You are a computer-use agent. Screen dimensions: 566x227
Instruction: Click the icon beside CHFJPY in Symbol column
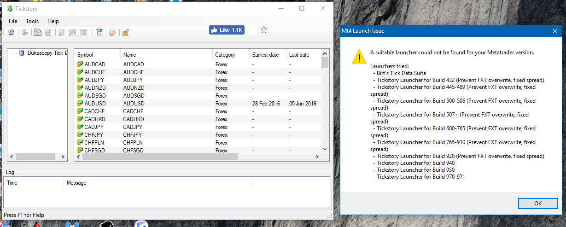point(80,135)
